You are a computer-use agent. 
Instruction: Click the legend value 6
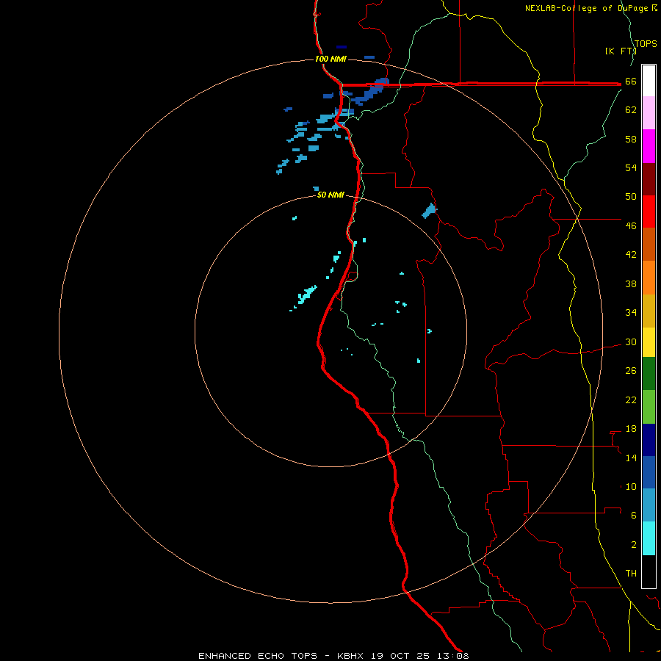coord(634,516)
